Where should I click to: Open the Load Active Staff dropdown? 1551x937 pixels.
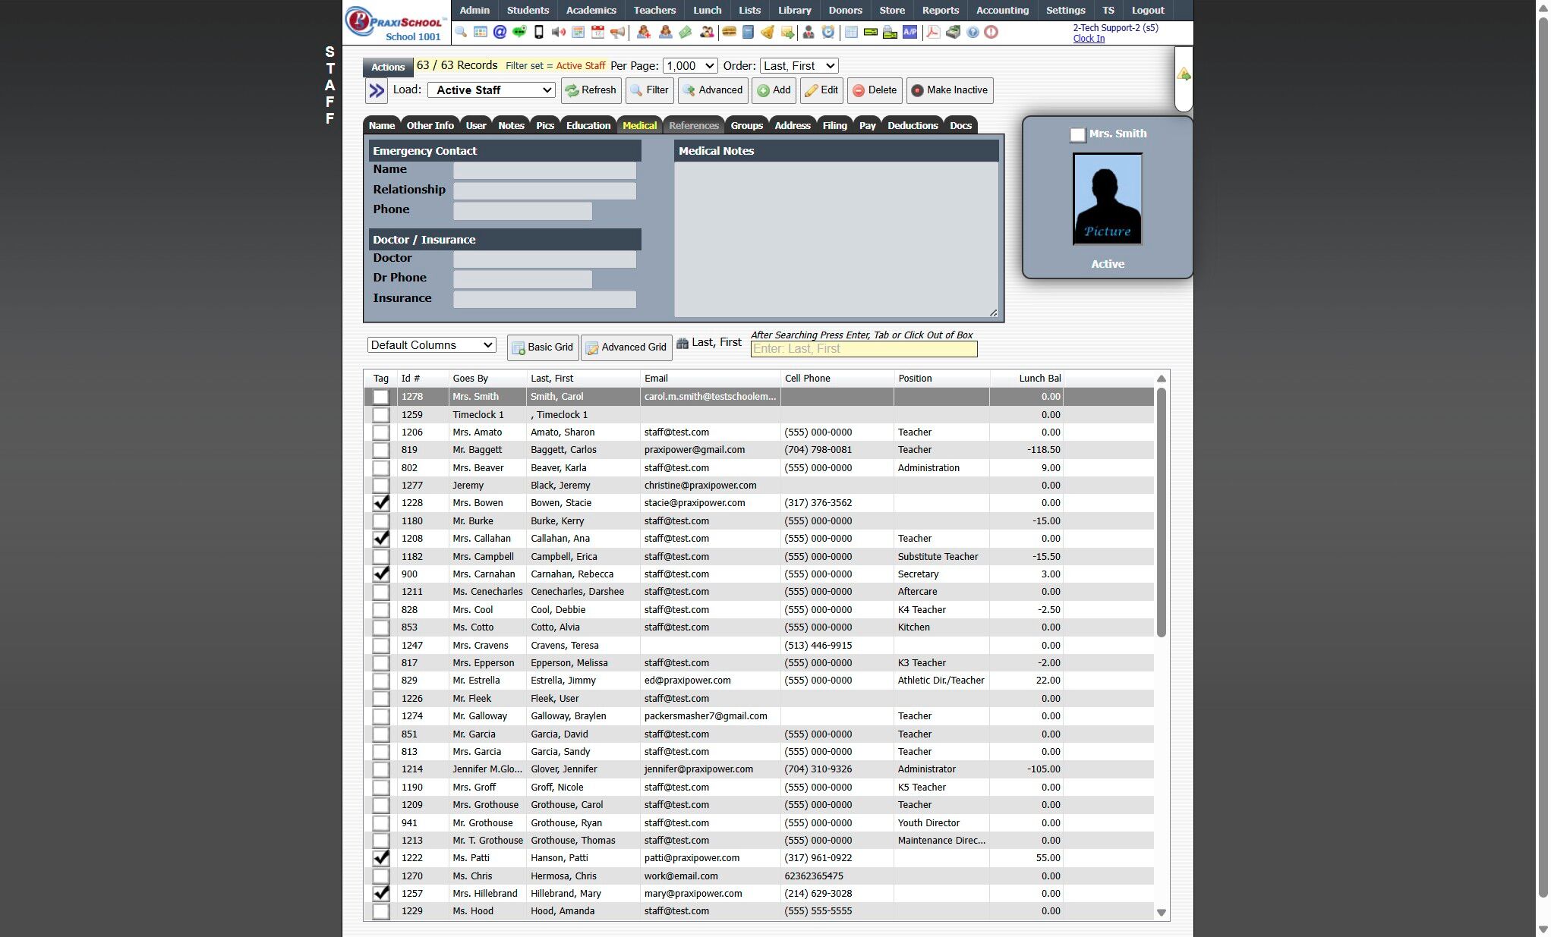491,90
